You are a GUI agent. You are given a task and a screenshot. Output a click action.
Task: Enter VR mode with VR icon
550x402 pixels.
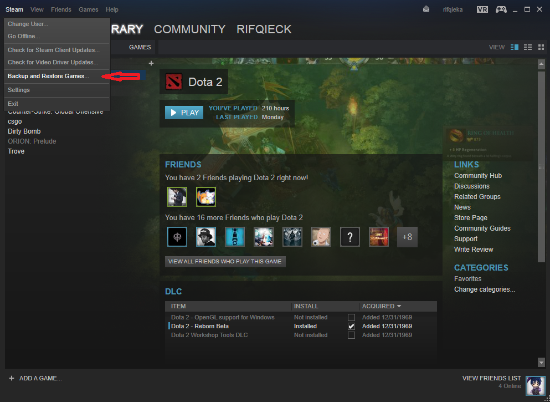click(x=482, y=9)
